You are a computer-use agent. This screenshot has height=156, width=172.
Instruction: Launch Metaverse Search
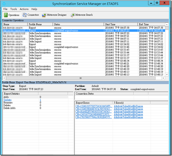81,15
